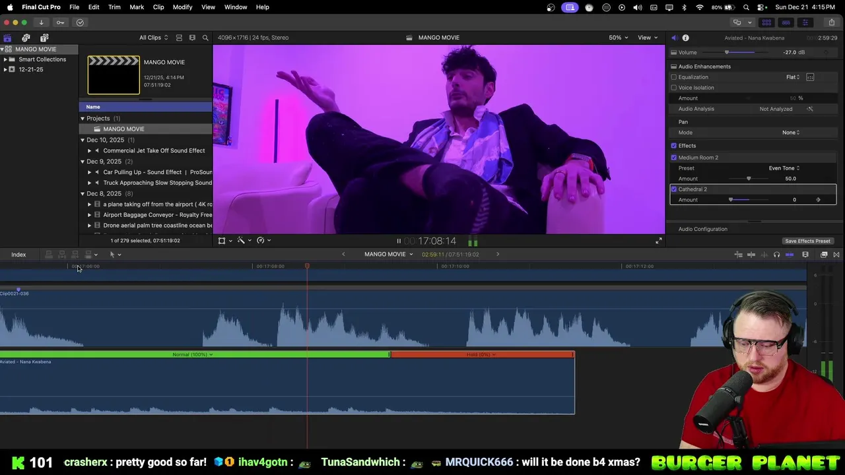
Task: Open the Photos and Audio sidebar
Action: click(26, 38)
